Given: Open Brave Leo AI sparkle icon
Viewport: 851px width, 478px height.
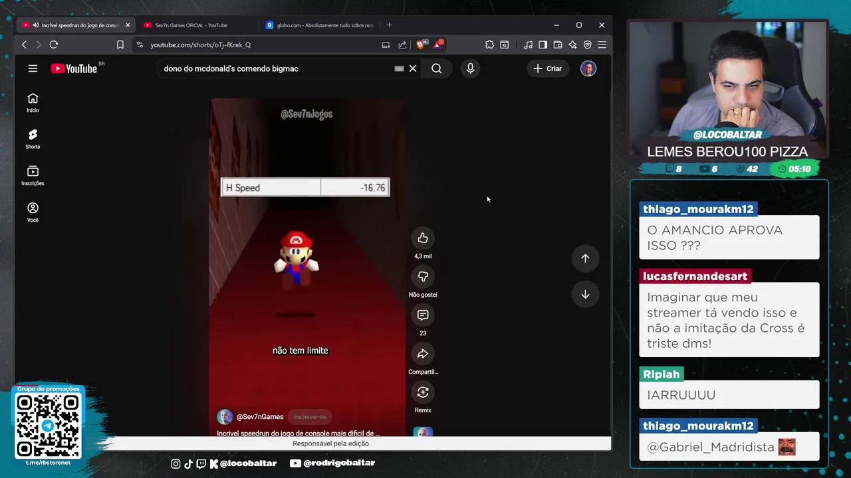Looking at the screenshot, I should click(x=572, y=44).
